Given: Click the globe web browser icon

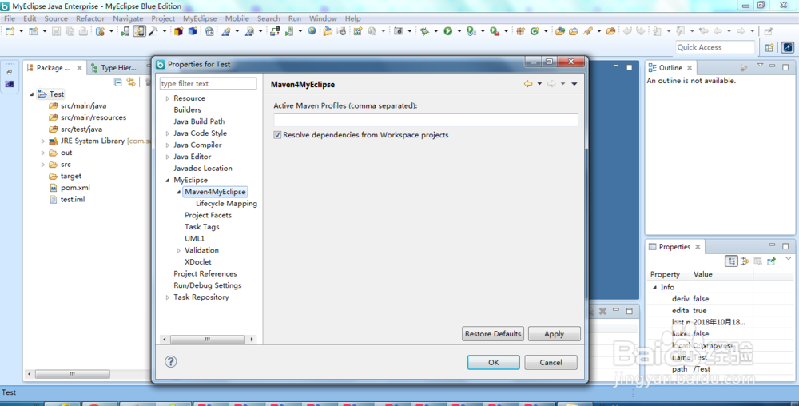Looking at the screenshot, I should point(312,31).
